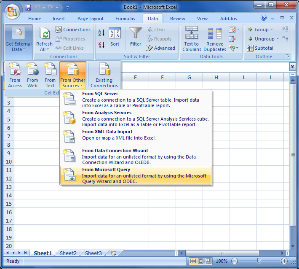Sort Z to A descending
The height and width of the screenshot is (269, 299).
(x=101, y=45)
